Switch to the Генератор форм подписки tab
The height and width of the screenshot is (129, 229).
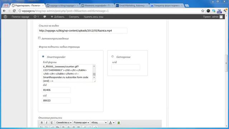tap(167, 6)
